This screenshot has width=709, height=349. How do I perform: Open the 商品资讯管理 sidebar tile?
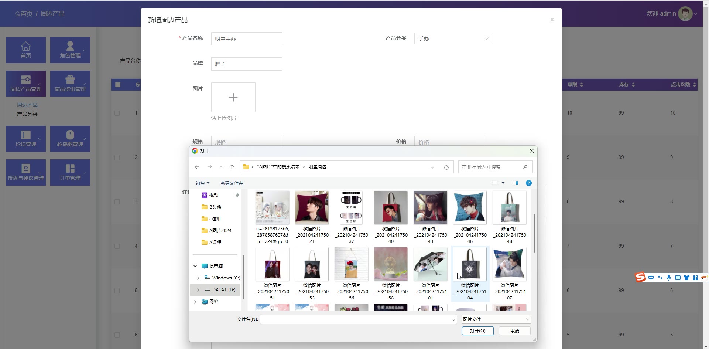tap(70, 84)
